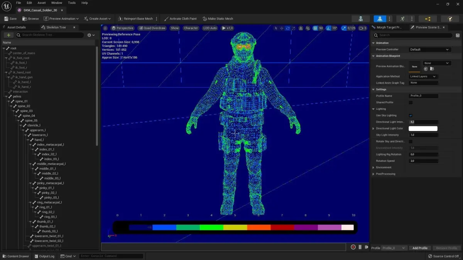Toggle the world/local coordinate system icon
Viewport: 463px width, 260px height.
tap(302, 28)
